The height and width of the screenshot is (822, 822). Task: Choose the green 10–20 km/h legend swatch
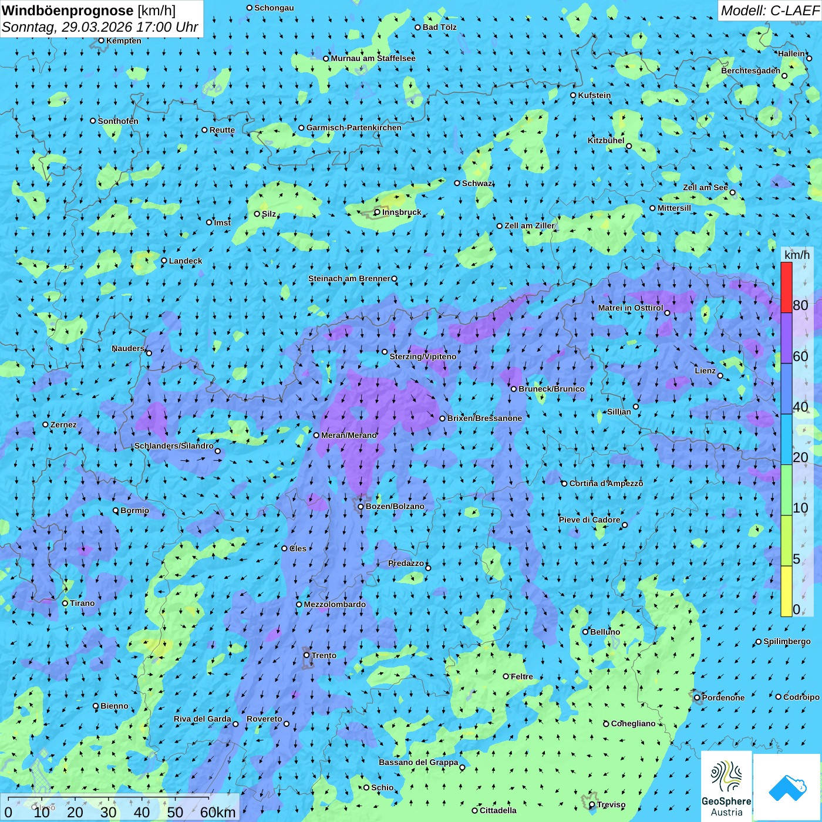click(x=786, y=490)
